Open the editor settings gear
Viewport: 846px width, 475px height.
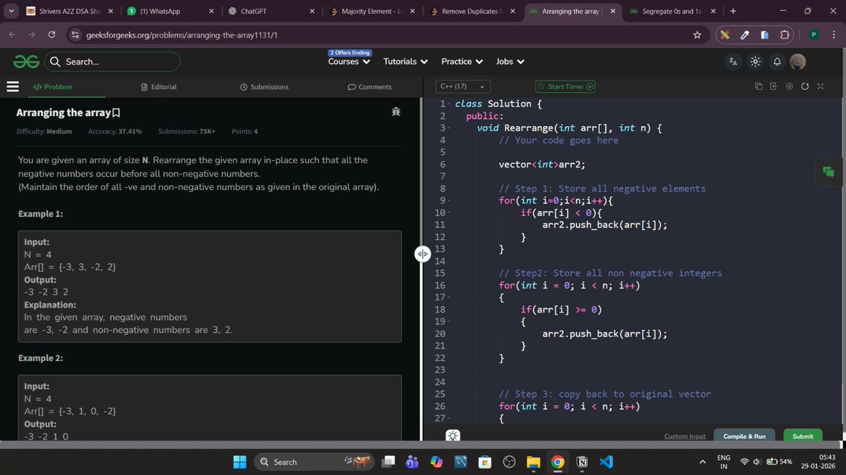789,86
